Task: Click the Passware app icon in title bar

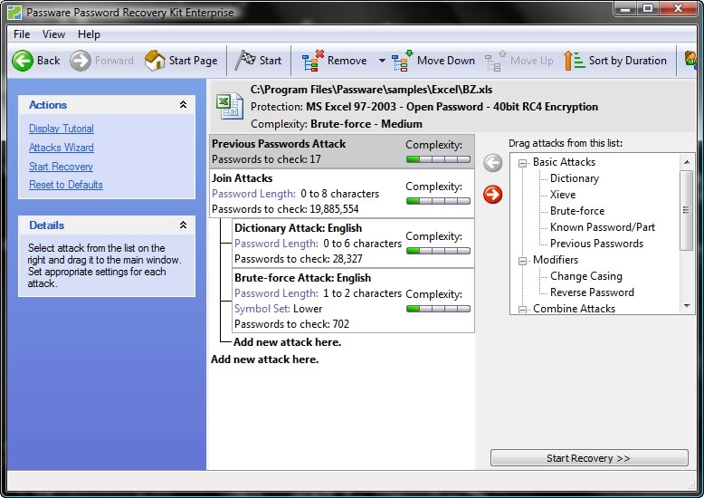Action: (14, 12)
